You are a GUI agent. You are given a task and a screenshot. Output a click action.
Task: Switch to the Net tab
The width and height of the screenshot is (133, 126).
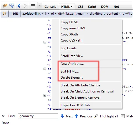(116, 7)
